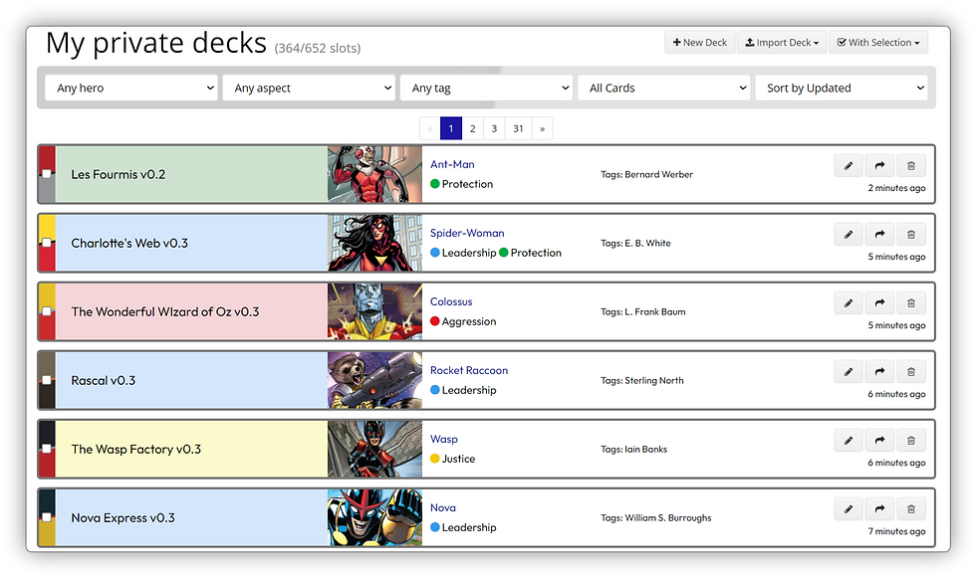976x578 pixels.
Task: Check the Rascal v0.3 deck checkbox
Action: pyautogui.click(x=47, y=380)
